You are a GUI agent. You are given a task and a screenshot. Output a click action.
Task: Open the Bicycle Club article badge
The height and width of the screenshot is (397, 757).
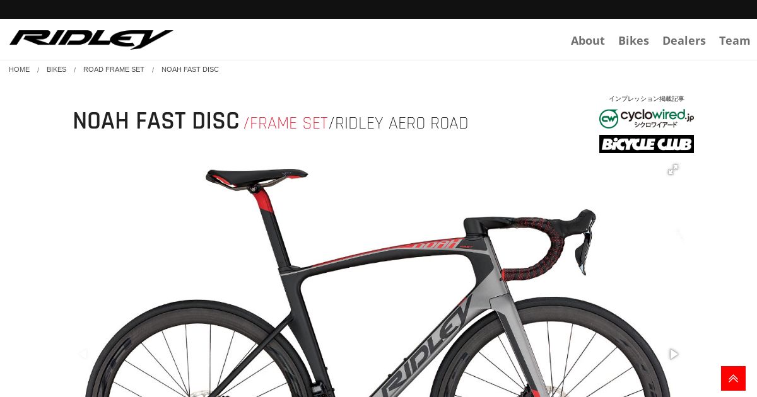coord(647,144)
